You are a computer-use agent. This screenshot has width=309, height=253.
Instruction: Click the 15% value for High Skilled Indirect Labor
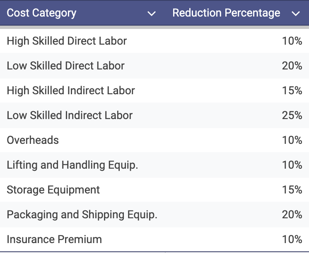tap(292, 91)
